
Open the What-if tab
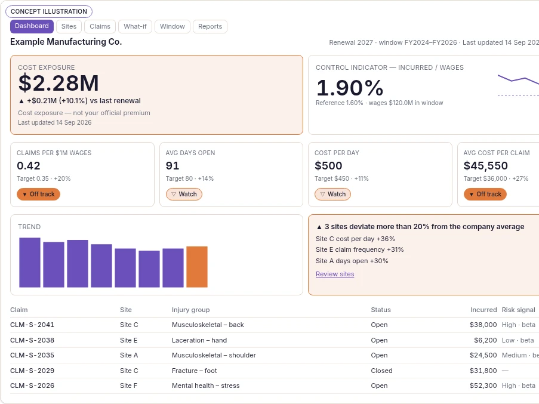tap(135, 26)
